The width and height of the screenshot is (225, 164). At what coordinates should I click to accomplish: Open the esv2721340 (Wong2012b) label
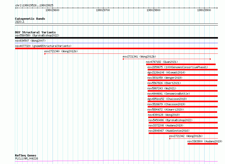61,51
